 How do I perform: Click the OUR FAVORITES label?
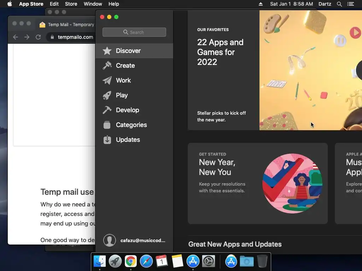(213, 30)
